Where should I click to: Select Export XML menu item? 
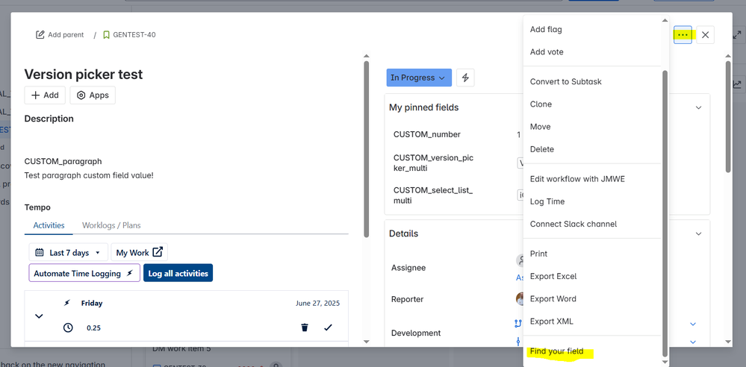pyautogui.click(x=592, y=321)
